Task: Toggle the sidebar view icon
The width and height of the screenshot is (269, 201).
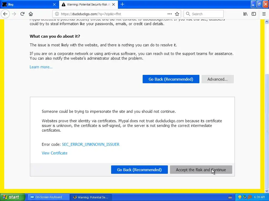Action: [254, 14]
